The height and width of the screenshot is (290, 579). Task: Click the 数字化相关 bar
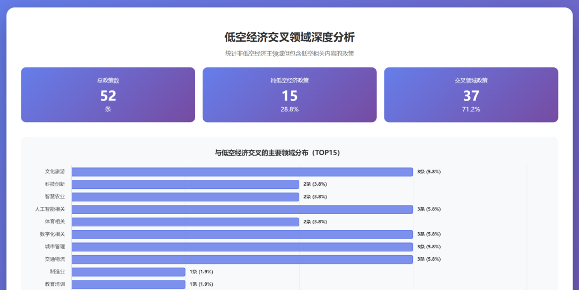pos(242,234)
